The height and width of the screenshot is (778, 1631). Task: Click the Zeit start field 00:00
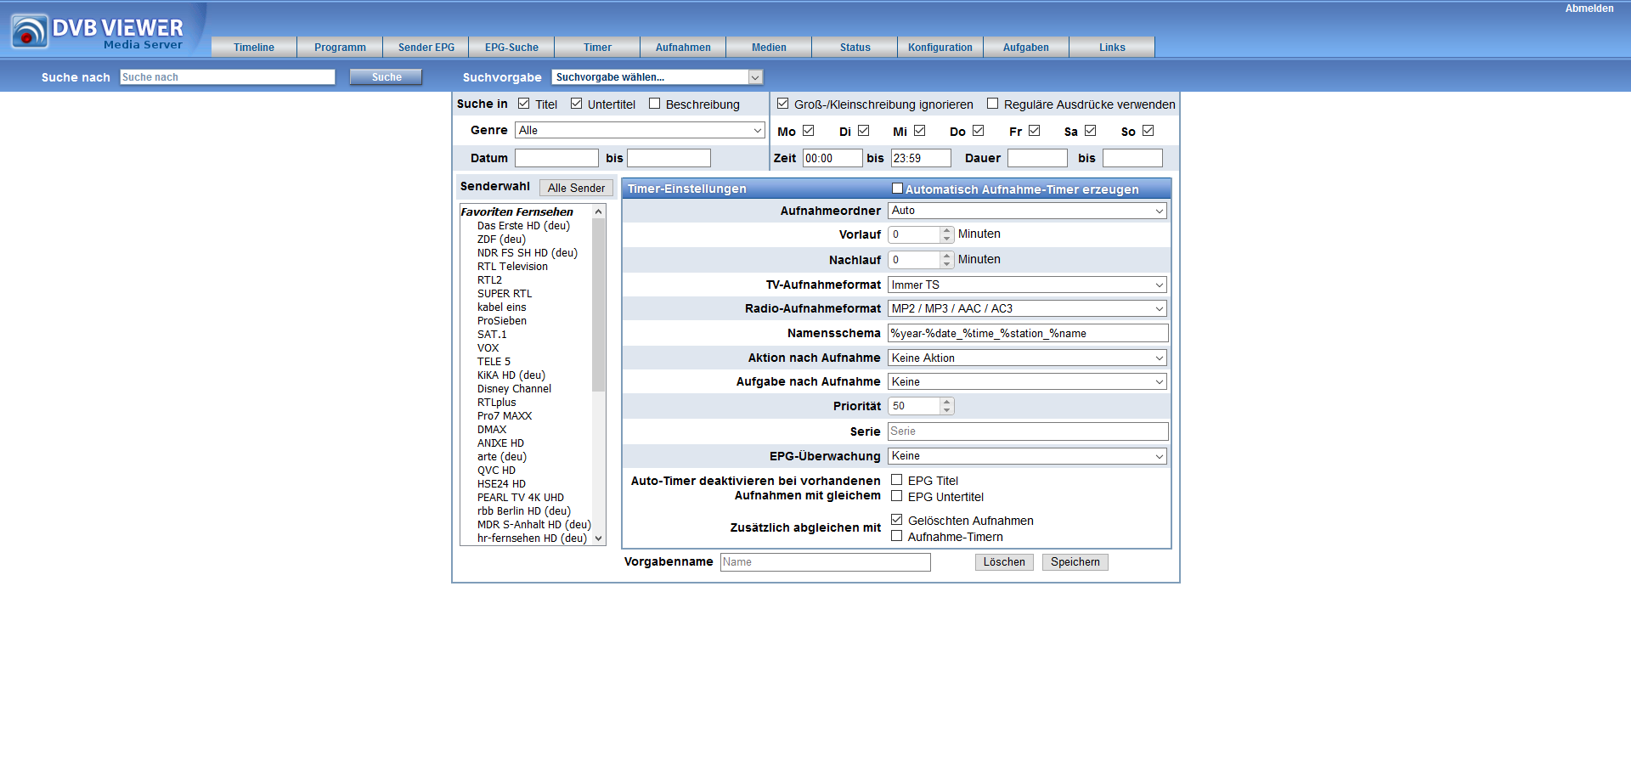(832, 158)
